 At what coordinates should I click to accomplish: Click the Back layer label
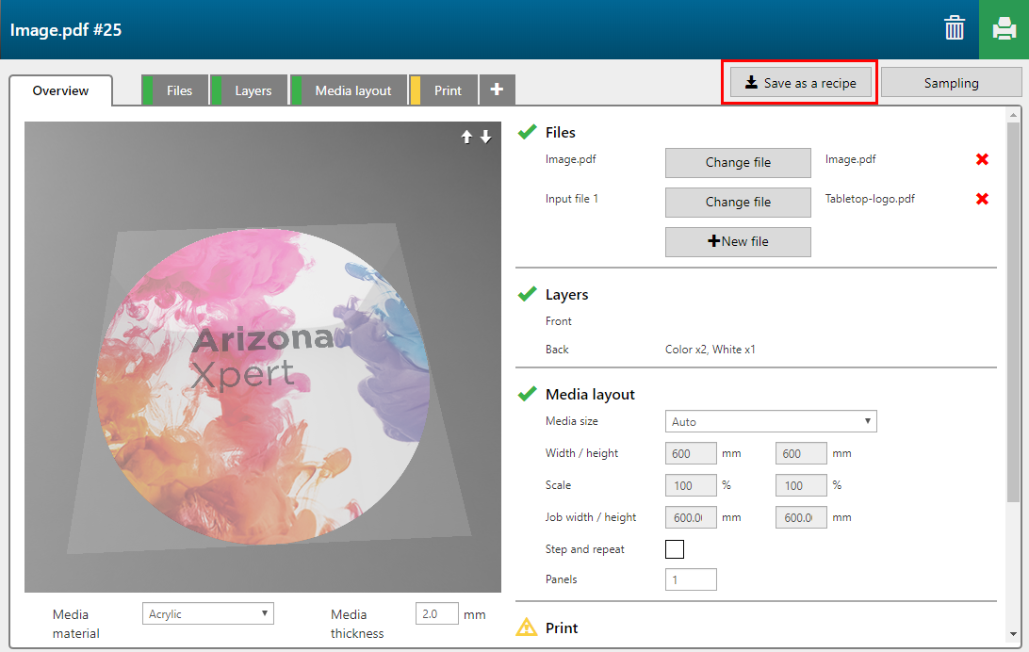[557, 350]
